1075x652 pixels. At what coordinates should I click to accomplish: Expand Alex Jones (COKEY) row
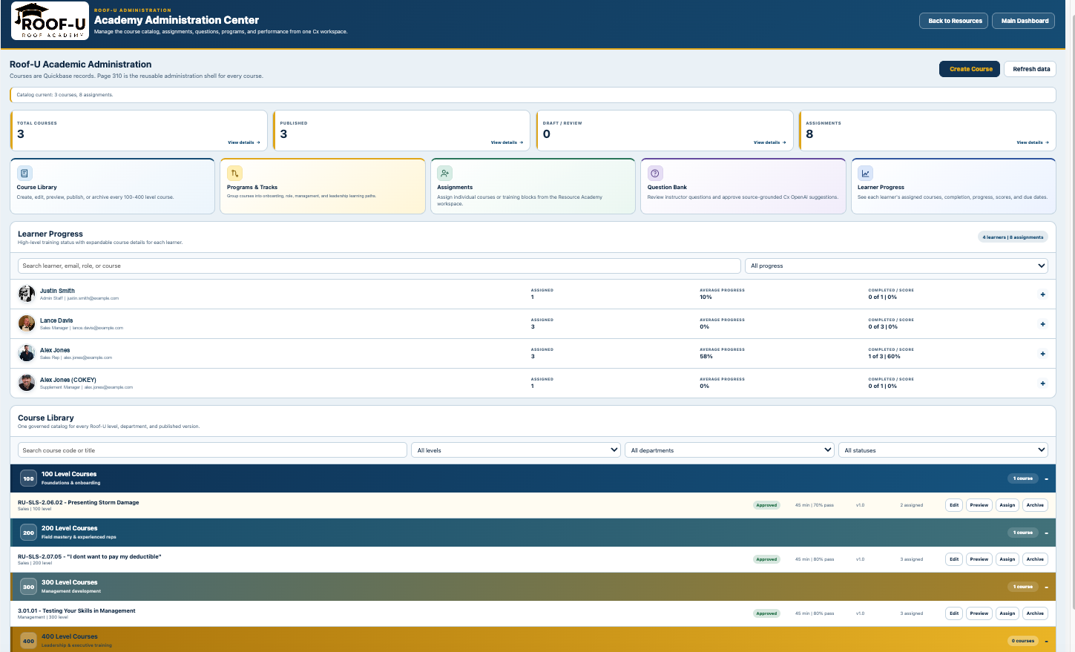tap(1042, 383)
